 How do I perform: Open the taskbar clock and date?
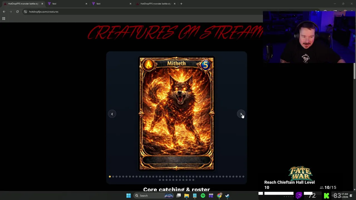(x=344, y=196)
